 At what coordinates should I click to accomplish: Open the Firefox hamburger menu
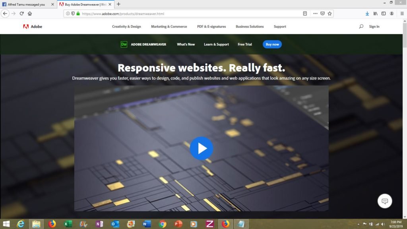402,14
